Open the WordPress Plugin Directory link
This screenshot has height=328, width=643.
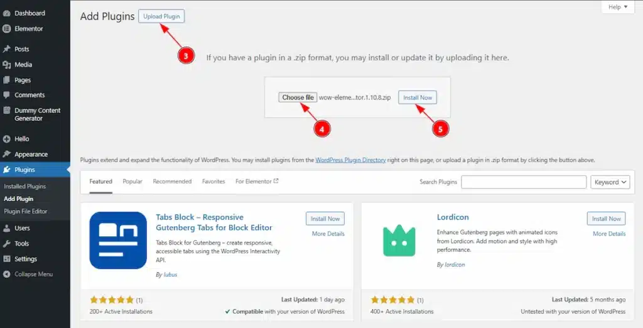coord(350,160)
